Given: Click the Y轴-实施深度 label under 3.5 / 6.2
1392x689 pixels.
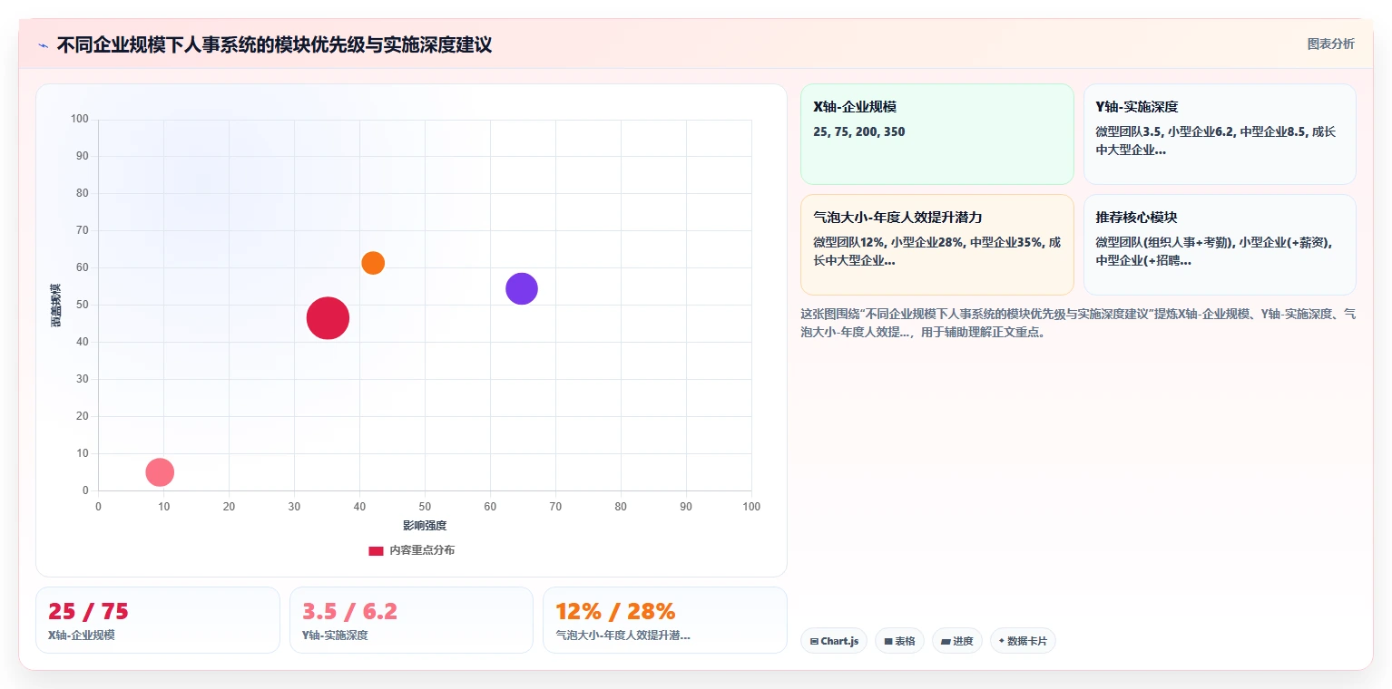Looking at the screenshot, I should point(335,636).
